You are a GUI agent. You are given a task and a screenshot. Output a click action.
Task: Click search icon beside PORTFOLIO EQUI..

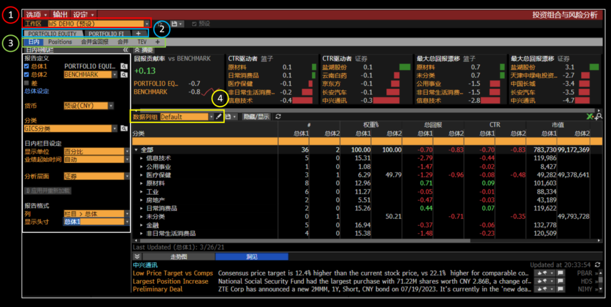(124, 67)
